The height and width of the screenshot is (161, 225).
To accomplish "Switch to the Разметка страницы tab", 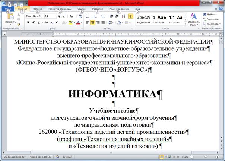I will (x=60, y=8).
